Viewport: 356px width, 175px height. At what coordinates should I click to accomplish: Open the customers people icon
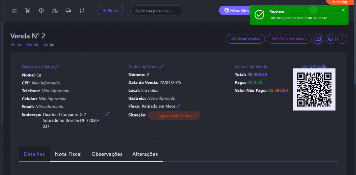pos(55,11)
